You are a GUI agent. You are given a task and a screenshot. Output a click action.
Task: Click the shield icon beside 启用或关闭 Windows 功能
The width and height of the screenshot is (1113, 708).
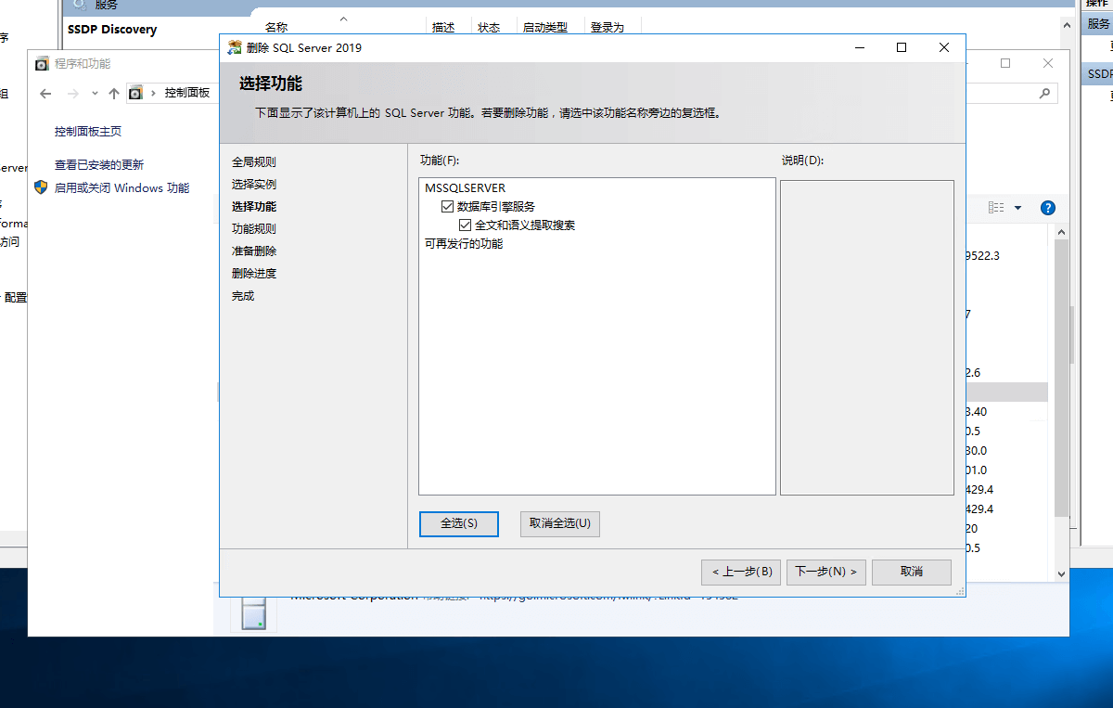coord(41,187)
